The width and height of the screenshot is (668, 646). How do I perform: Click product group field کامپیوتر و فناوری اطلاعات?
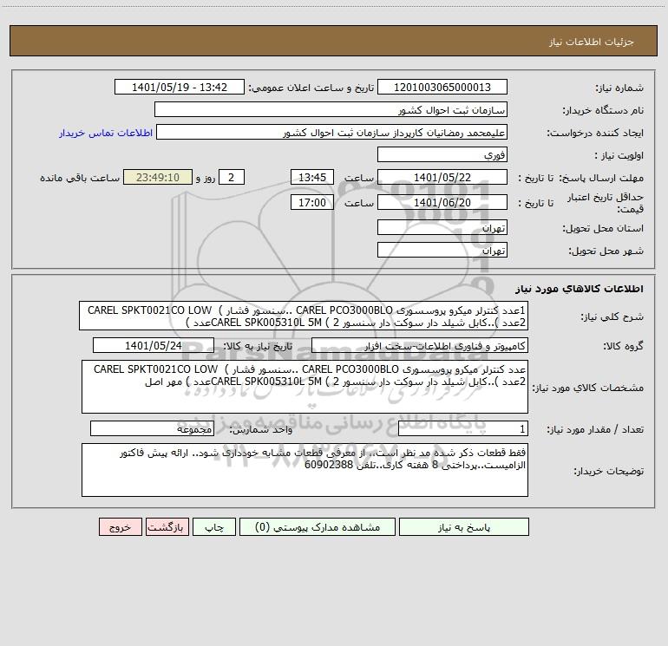[x=420, y=345]
